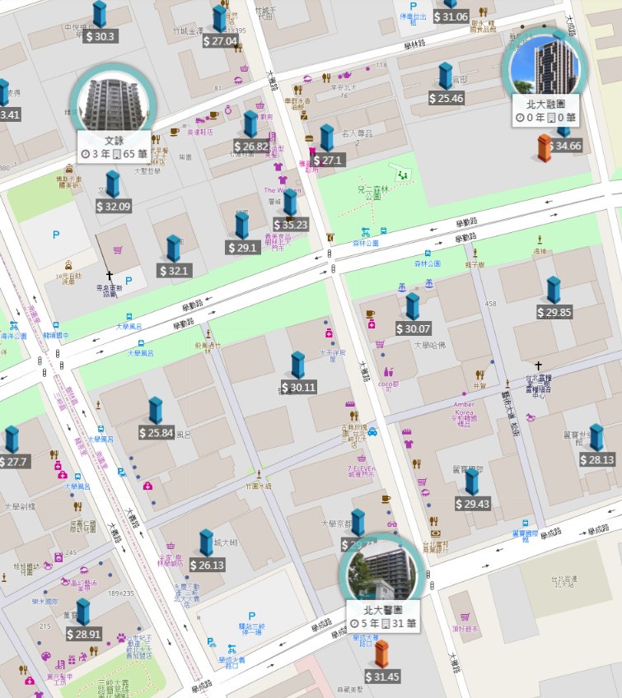Click the 名人尊品 building label
Image resolution: width=622 pixels, height=698 pixels.
pyautogui.click(x=358, y=133)
